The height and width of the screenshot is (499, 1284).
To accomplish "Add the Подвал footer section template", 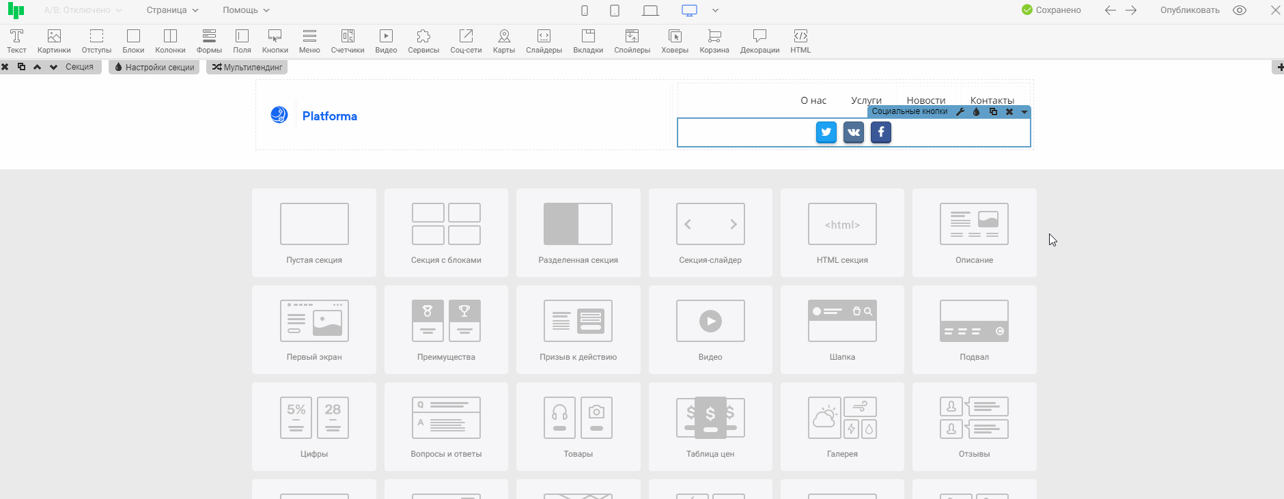I will pos(975,330).
